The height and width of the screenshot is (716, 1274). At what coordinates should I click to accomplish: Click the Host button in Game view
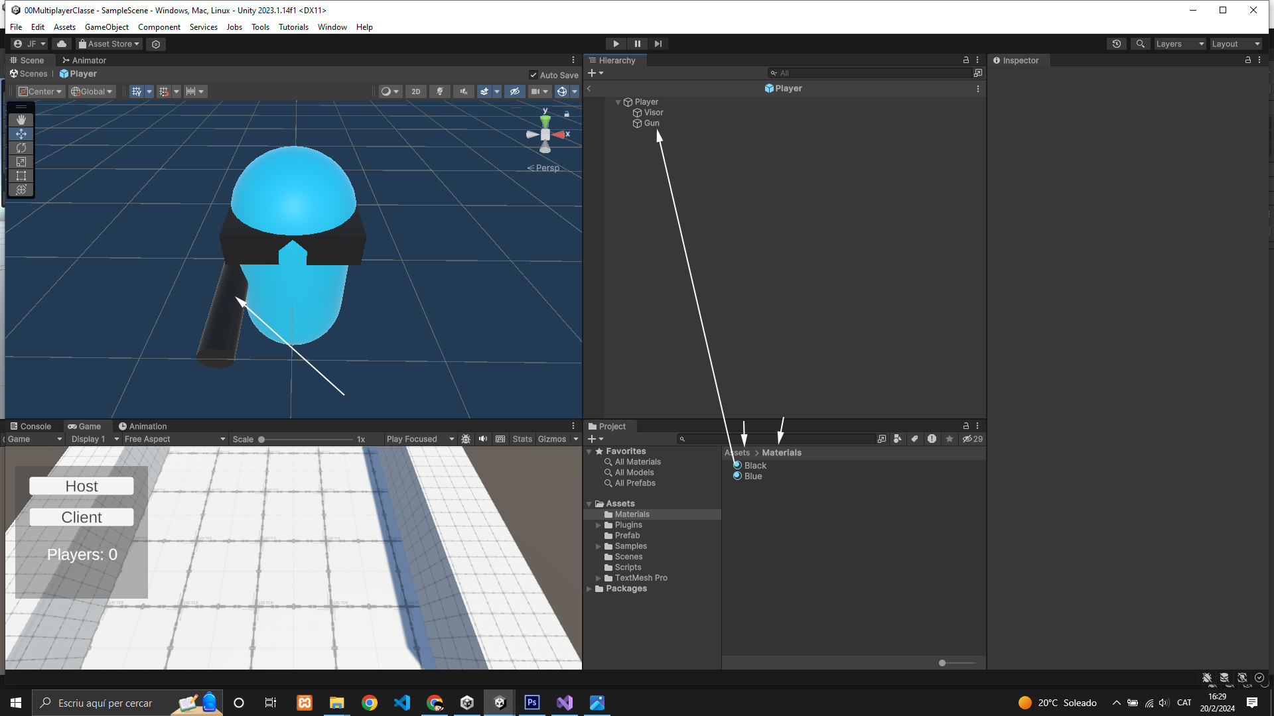coord(82,486)
